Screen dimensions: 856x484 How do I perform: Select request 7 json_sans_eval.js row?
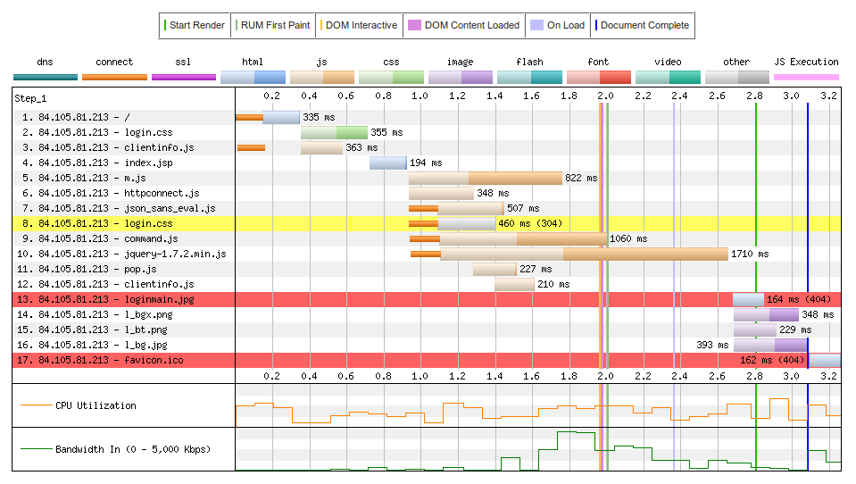pyautogui.click(x=427, y=208)
